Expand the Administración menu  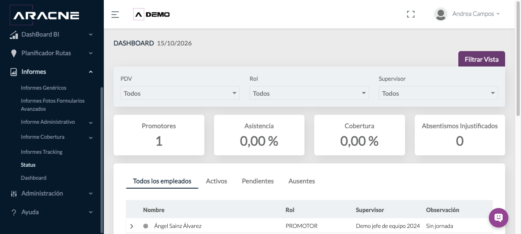91,193
